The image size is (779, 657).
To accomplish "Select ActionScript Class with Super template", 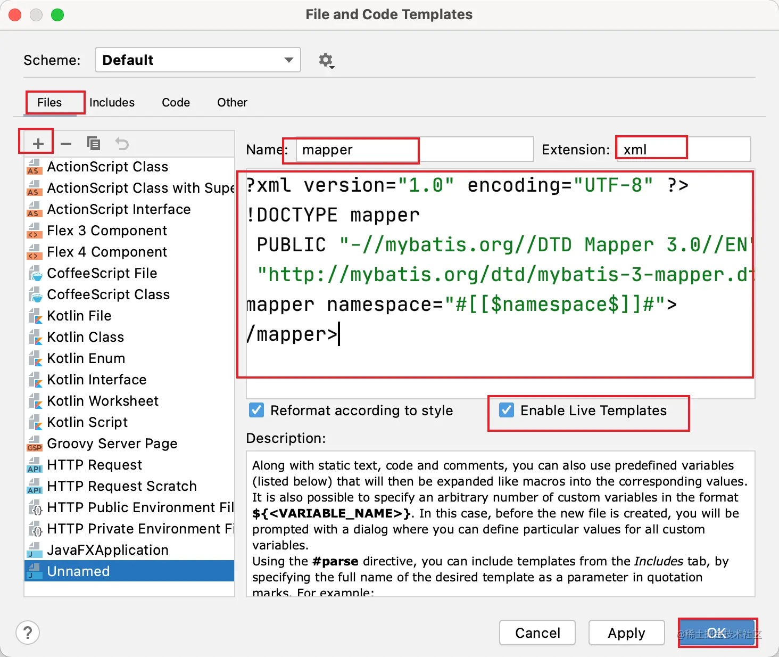I will tap(129, 188).
